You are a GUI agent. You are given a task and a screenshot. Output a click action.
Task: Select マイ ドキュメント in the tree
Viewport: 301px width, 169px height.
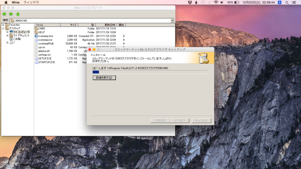[21, 36]
